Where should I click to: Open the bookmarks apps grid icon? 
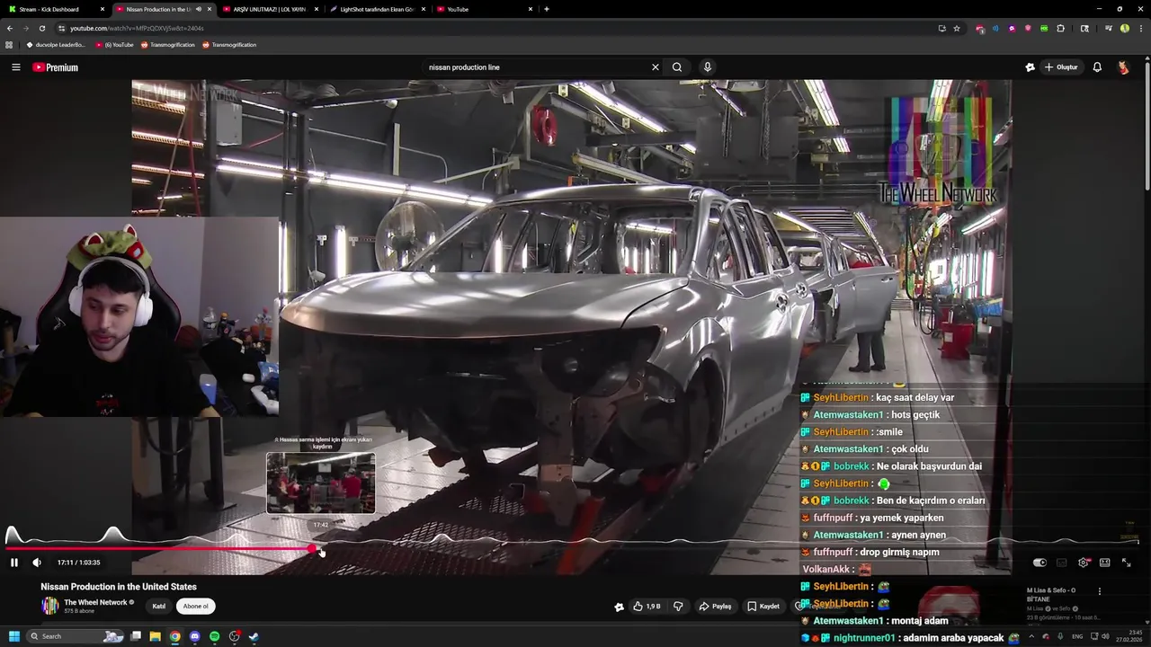[9, 45]
